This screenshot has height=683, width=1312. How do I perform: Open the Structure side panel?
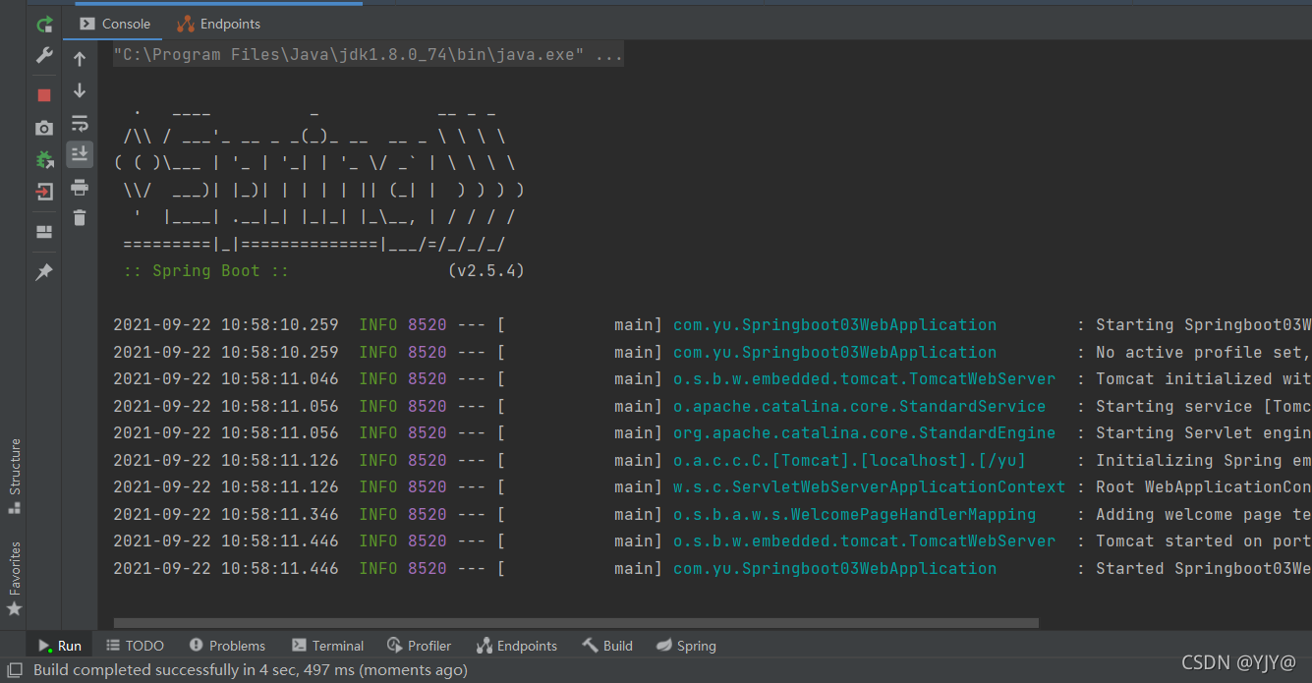point(14,477)
